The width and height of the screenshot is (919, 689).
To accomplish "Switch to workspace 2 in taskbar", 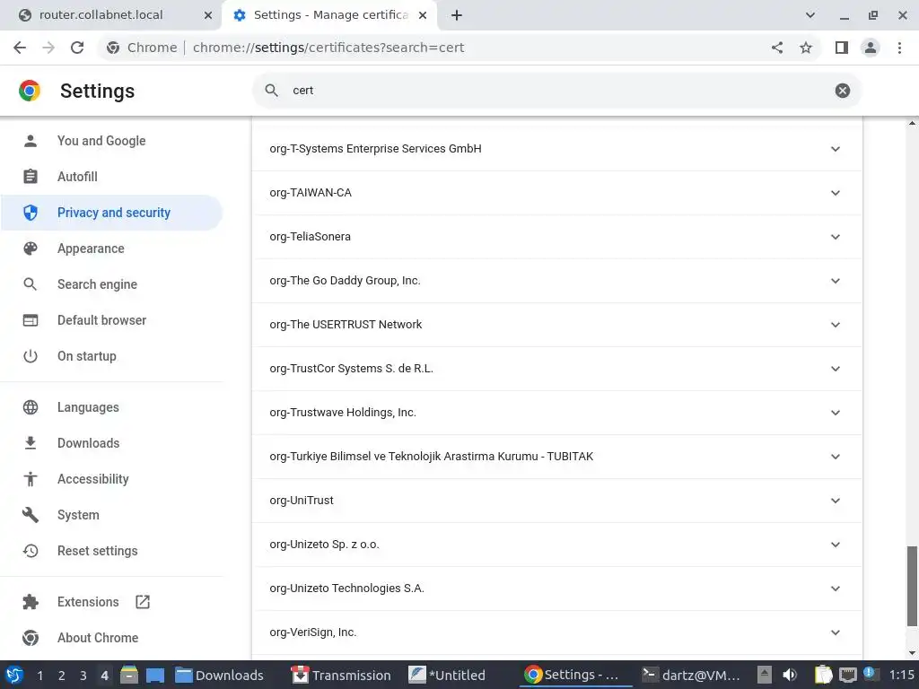I will tap(62, 676).
